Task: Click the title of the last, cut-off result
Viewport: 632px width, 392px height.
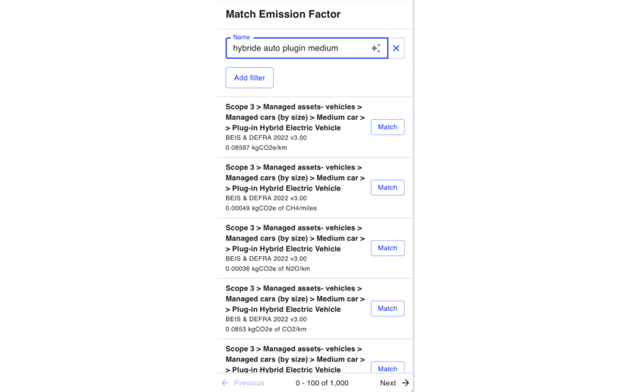Action: [294, 359]
